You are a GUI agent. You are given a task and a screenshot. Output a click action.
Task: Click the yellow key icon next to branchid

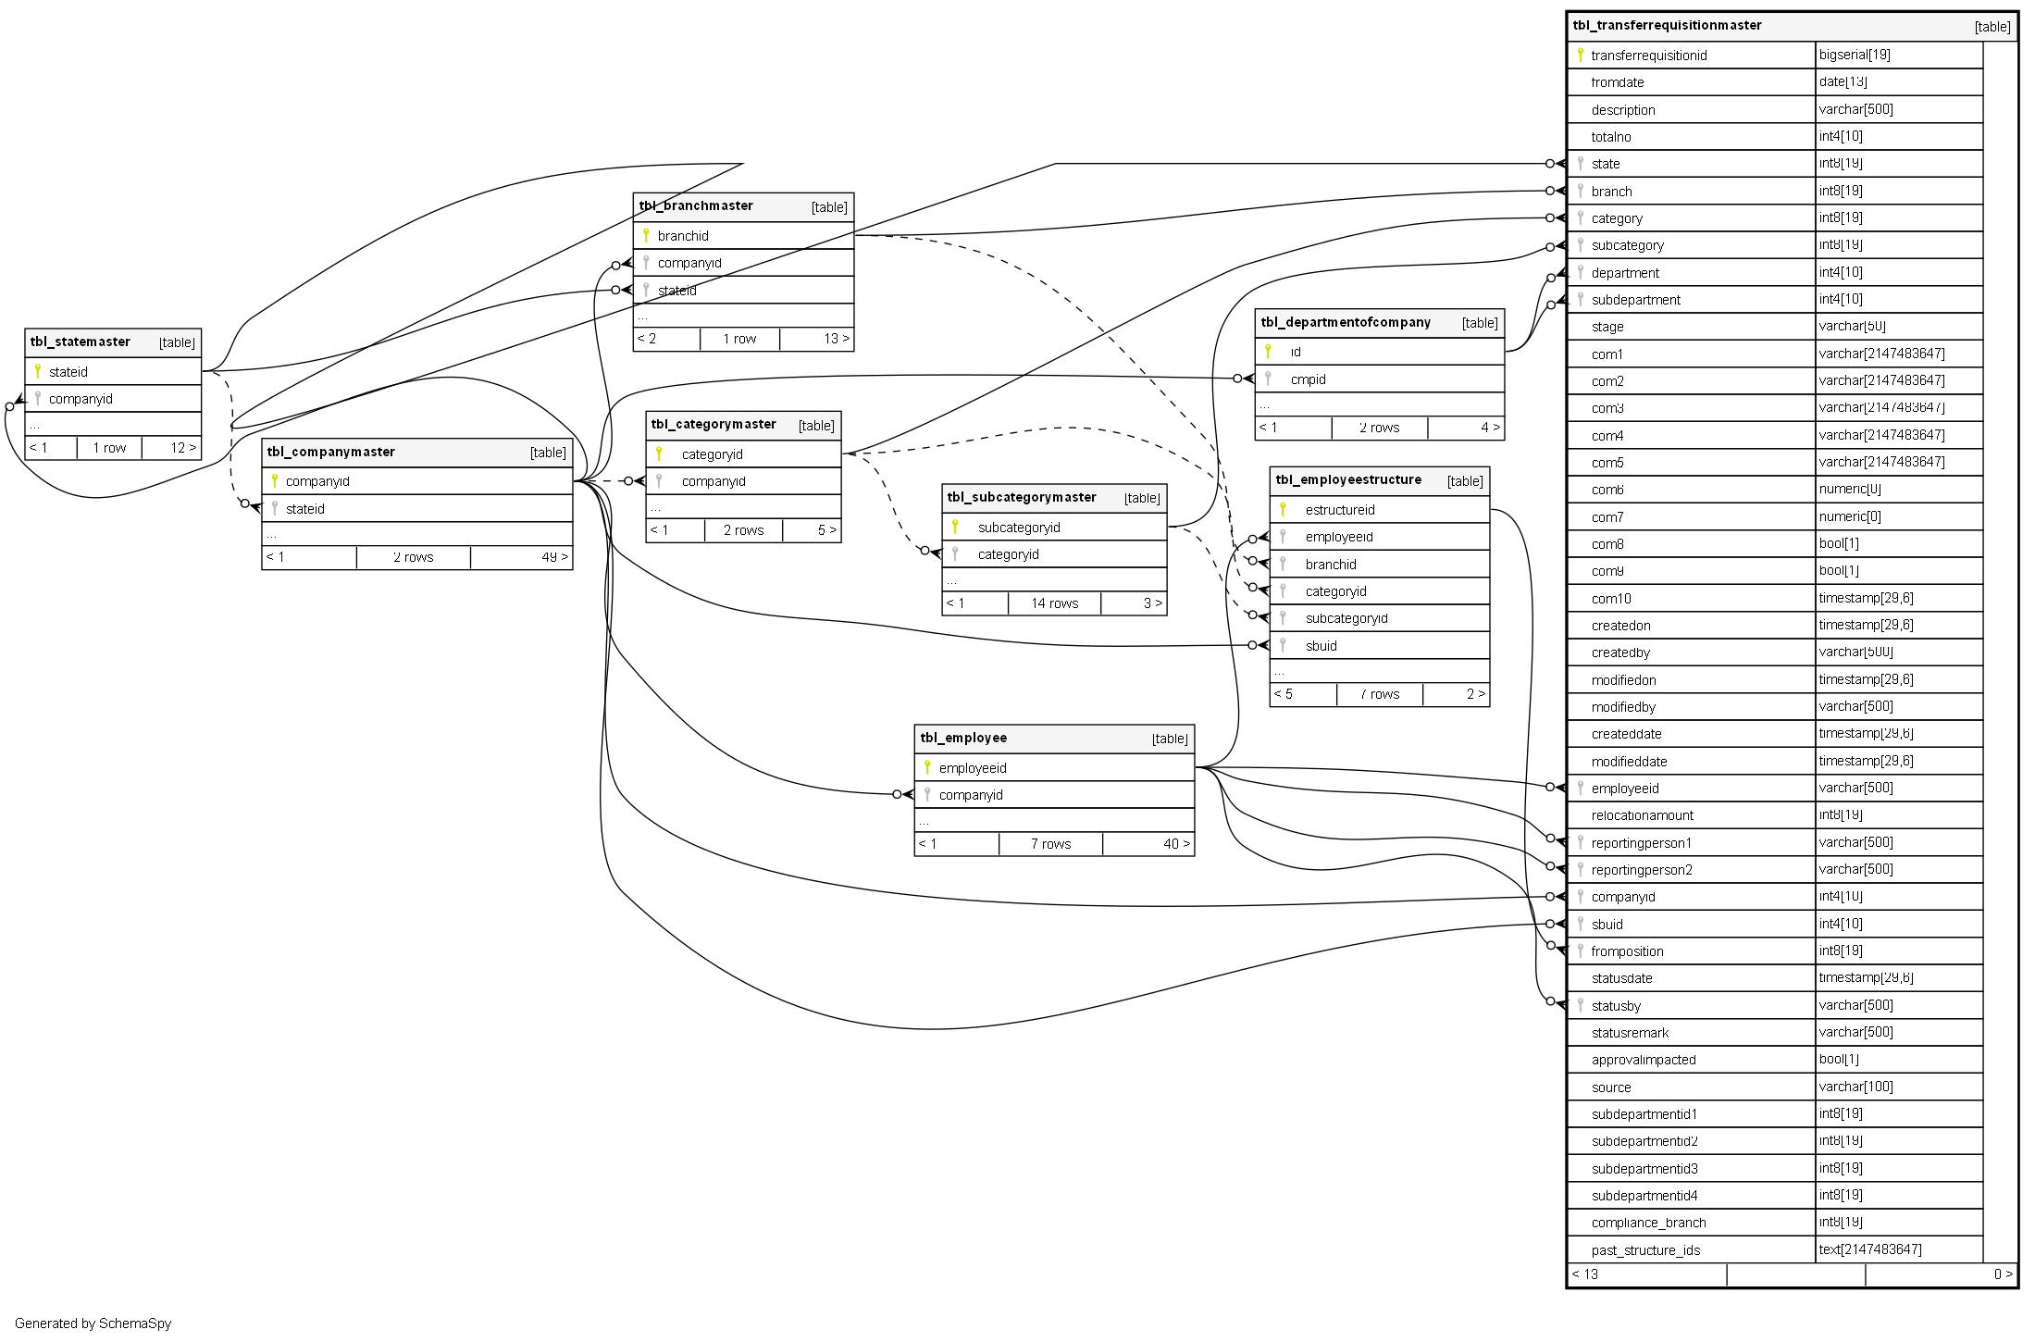646,235
